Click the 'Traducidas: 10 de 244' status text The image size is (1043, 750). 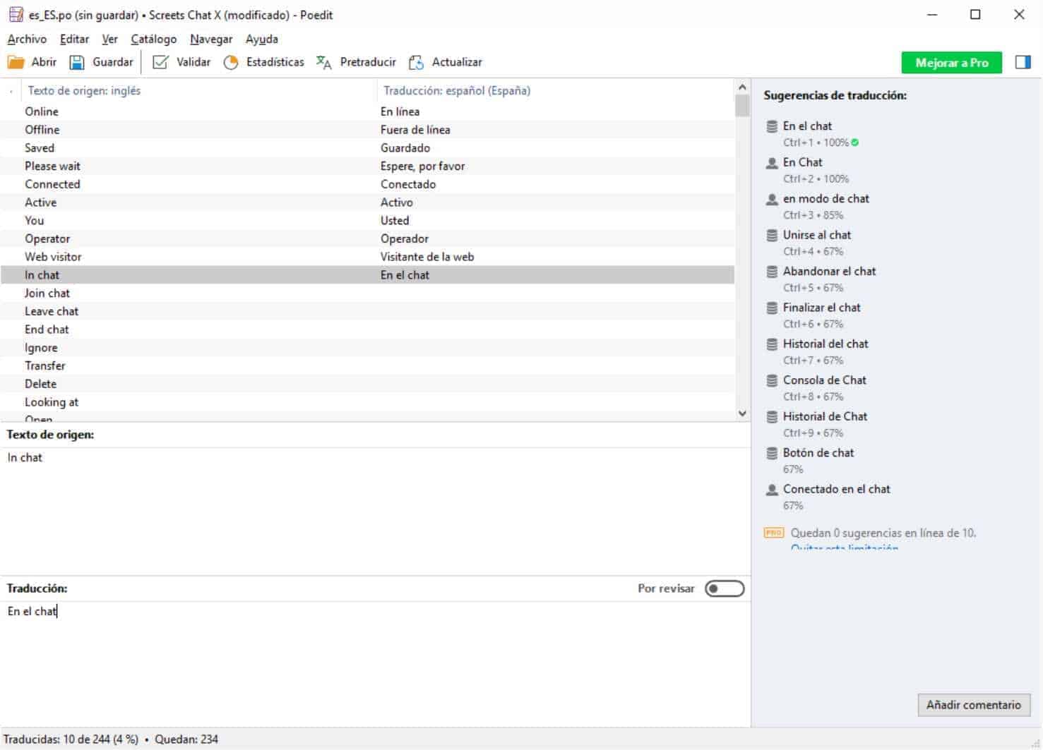coord(71,739)
